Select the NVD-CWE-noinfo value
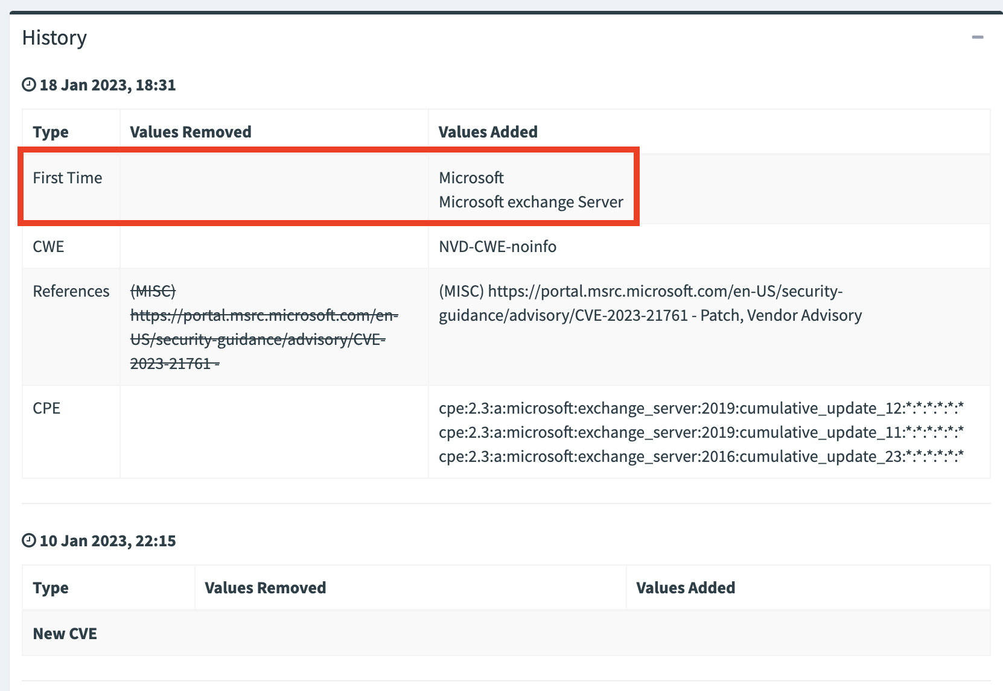Viewport: 1003px width, 691px height. click(x=497, y=246)
